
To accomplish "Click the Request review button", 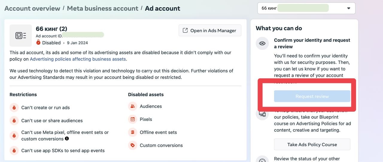I will pos(312,96).
